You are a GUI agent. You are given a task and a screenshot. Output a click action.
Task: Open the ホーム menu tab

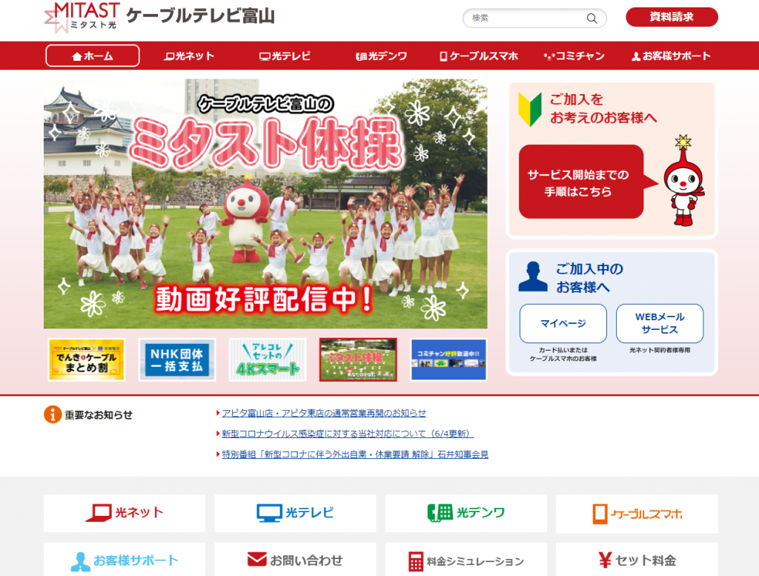(x=93, y=56)
